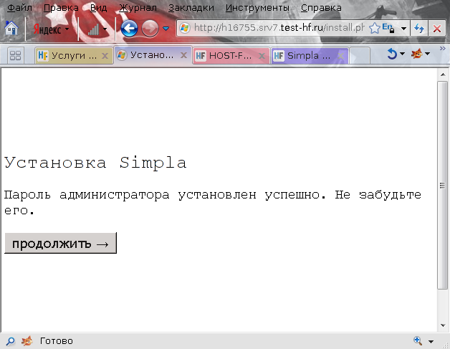
Task: Go back with the blue arrow button
Action: pyautogui.click(x=129, y=29)
